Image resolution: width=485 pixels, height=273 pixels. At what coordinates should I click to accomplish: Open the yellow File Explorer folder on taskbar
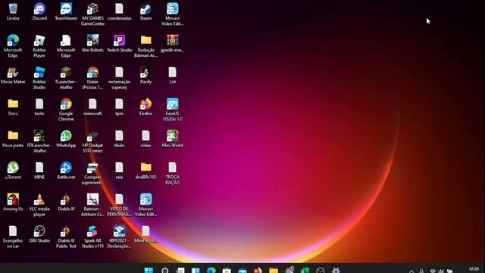(x=274, y=270)
